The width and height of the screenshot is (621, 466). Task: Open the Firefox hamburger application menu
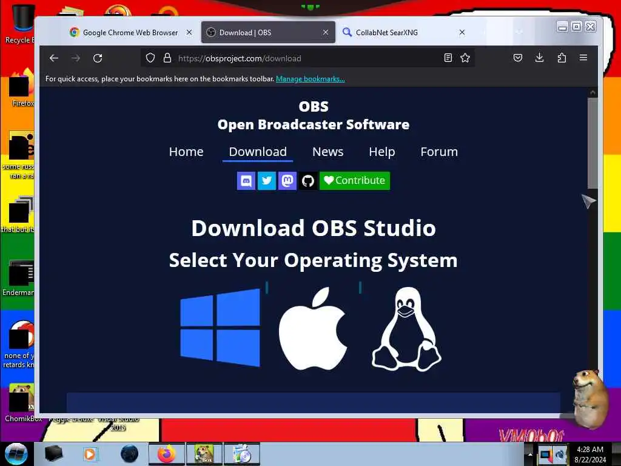pyautogui.click(x=583, y=58)
